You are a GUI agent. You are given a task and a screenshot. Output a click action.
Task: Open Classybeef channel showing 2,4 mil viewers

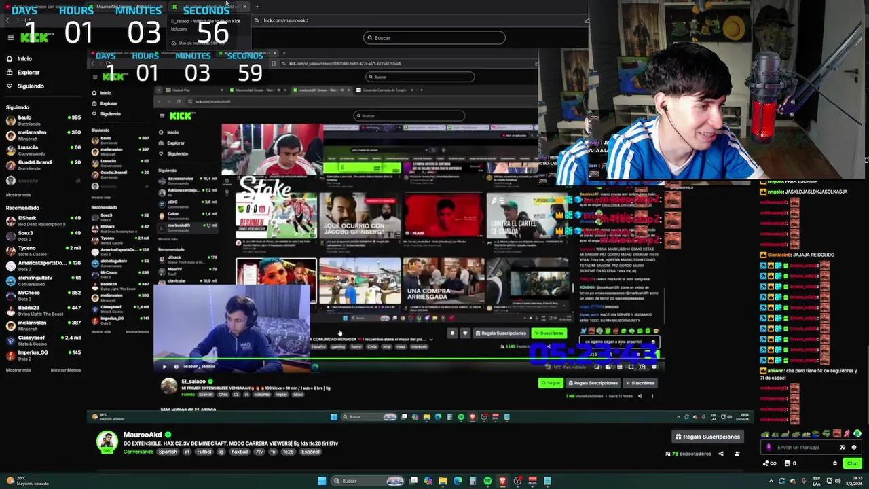click(x=43, y=340)
